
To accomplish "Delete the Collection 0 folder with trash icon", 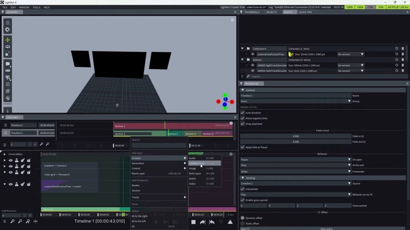I will 402,49.
